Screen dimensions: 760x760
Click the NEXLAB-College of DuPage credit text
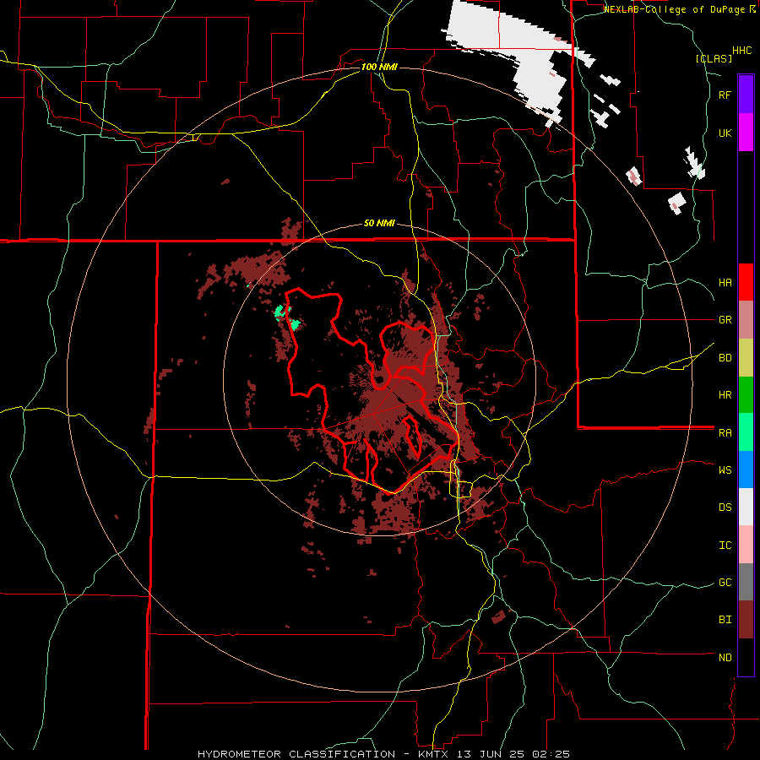click(x=676, y=9)
